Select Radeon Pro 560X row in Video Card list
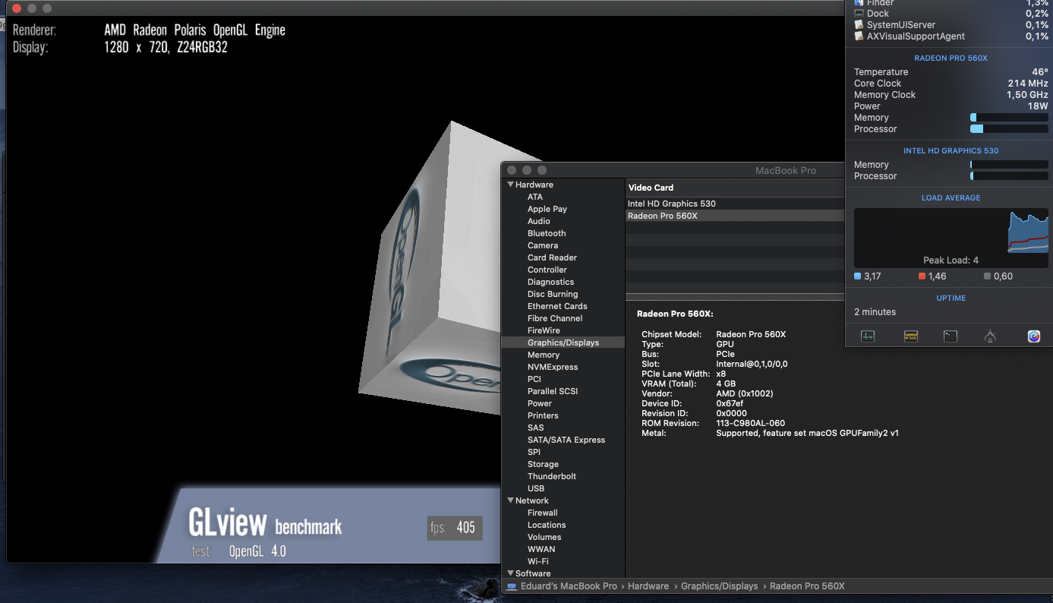The image size is (1053, 603). pos(735,216)
